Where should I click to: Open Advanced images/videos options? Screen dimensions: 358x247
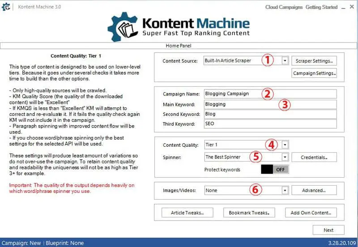[314, 190]
